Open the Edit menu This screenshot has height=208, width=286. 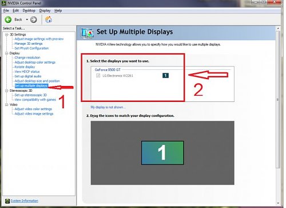15,10
